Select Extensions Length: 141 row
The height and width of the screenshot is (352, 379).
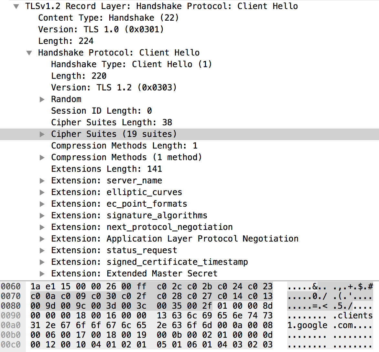[x=189, y=169]
